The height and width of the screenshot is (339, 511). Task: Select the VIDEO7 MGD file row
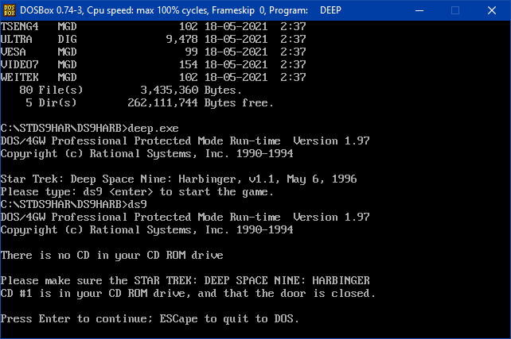[153, 64]
